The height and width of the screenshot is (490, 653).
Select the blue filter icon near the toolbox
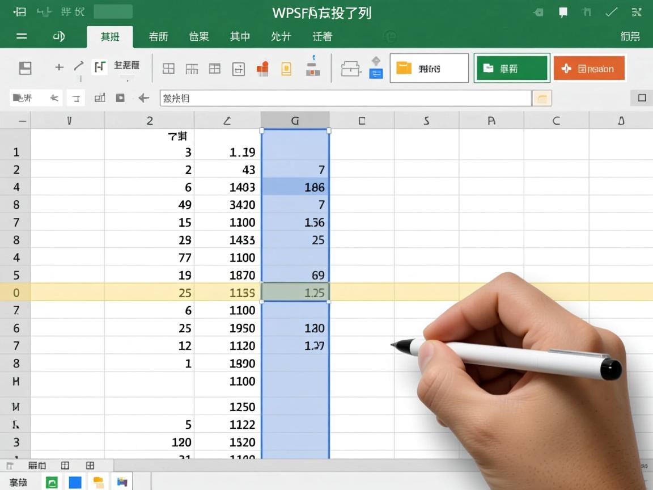pos(376,72)
